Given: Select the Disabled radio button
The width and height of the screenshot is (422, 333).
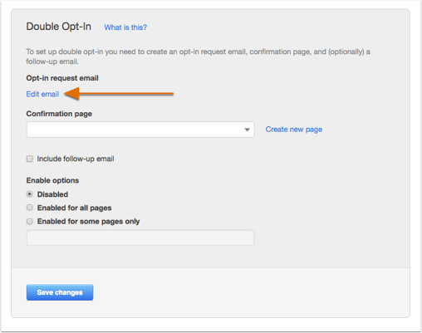Looking at the screenshot, I should [x=30, y=194].
